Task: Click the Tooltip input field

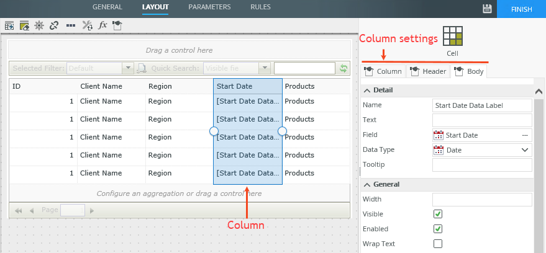Action: tap(482, 164)
